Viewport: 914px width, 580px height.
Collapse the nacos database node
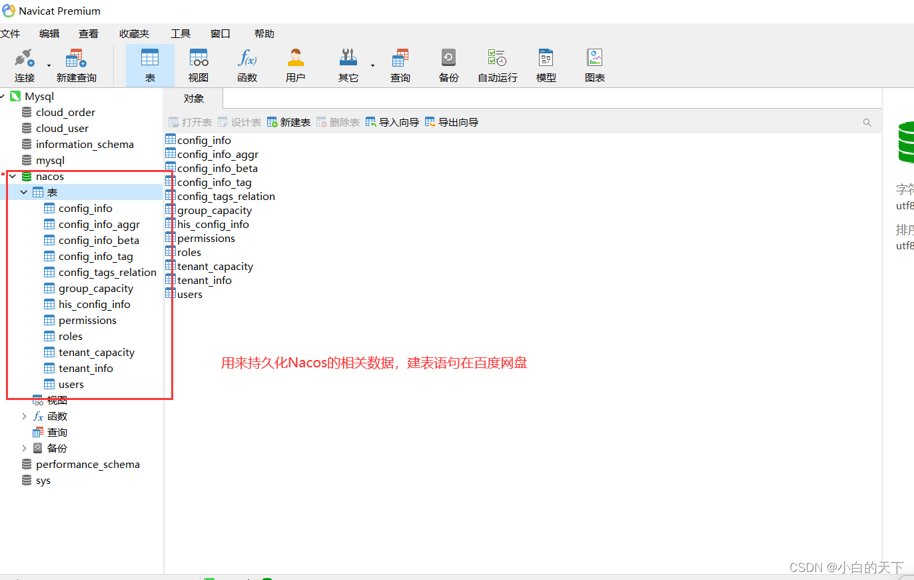12,177
